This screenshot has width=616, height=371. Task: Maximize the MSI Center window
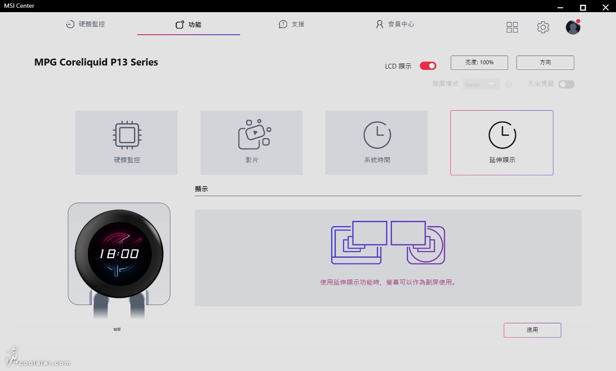(x=583, y=7)
